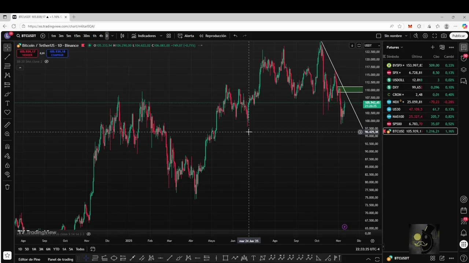Expand favorite indicators dropdown arrow

coord(161,36)
